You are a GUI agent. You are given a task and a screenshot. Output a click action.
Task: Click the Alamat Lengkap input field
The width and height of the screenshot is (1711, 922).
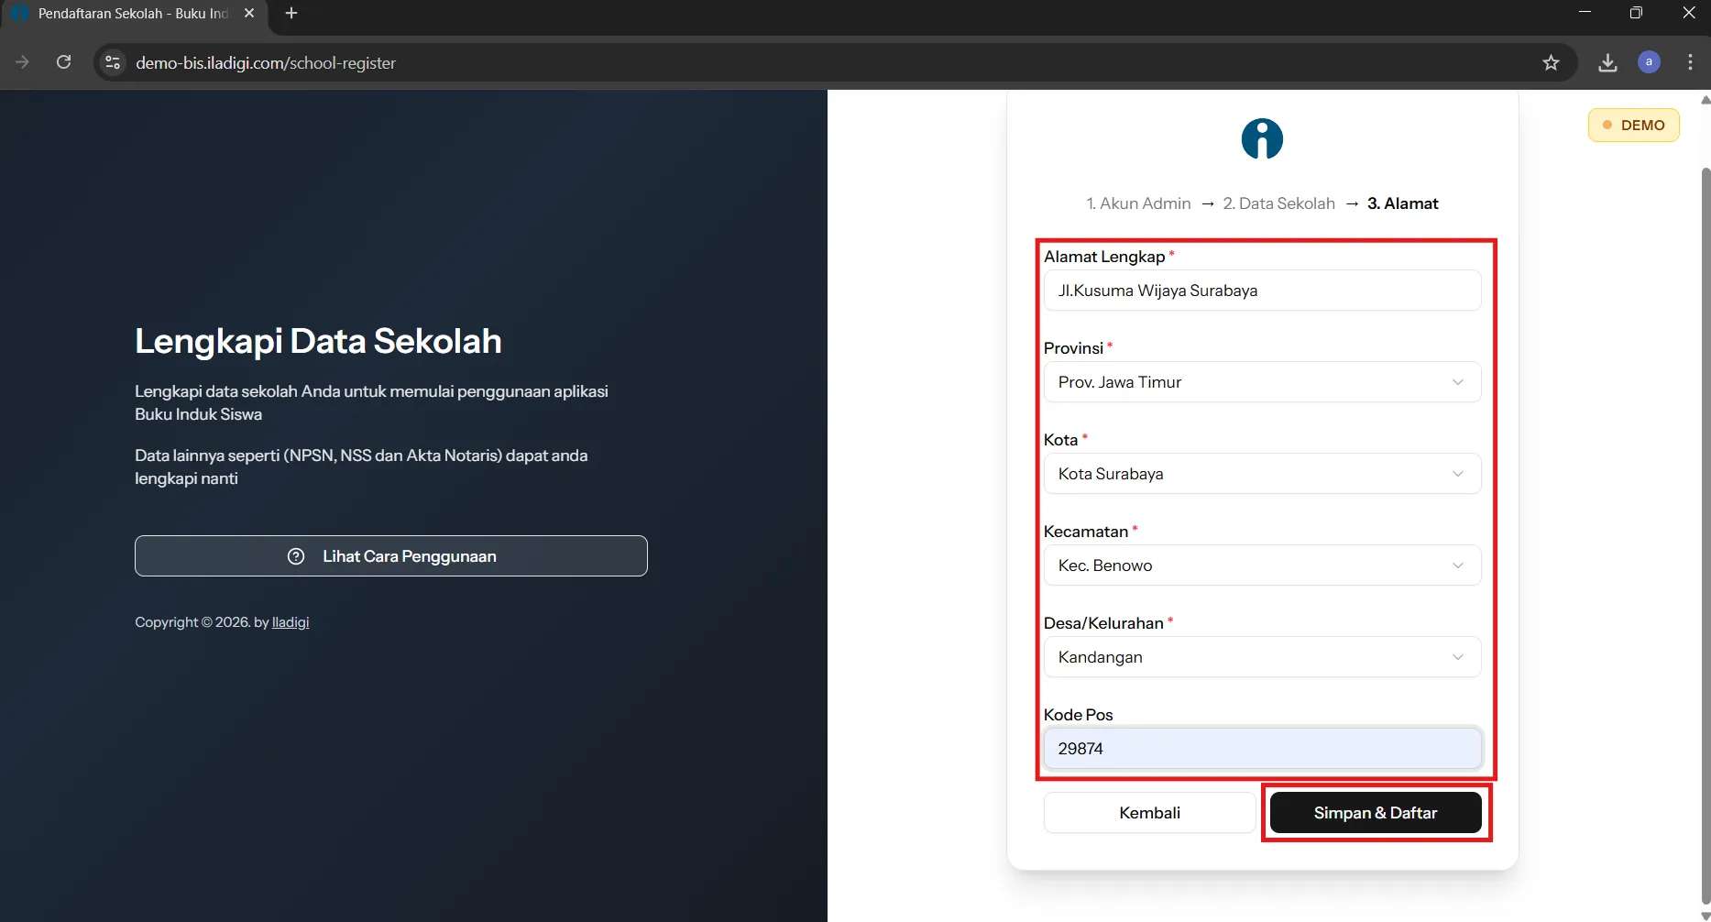point(1262,291)
